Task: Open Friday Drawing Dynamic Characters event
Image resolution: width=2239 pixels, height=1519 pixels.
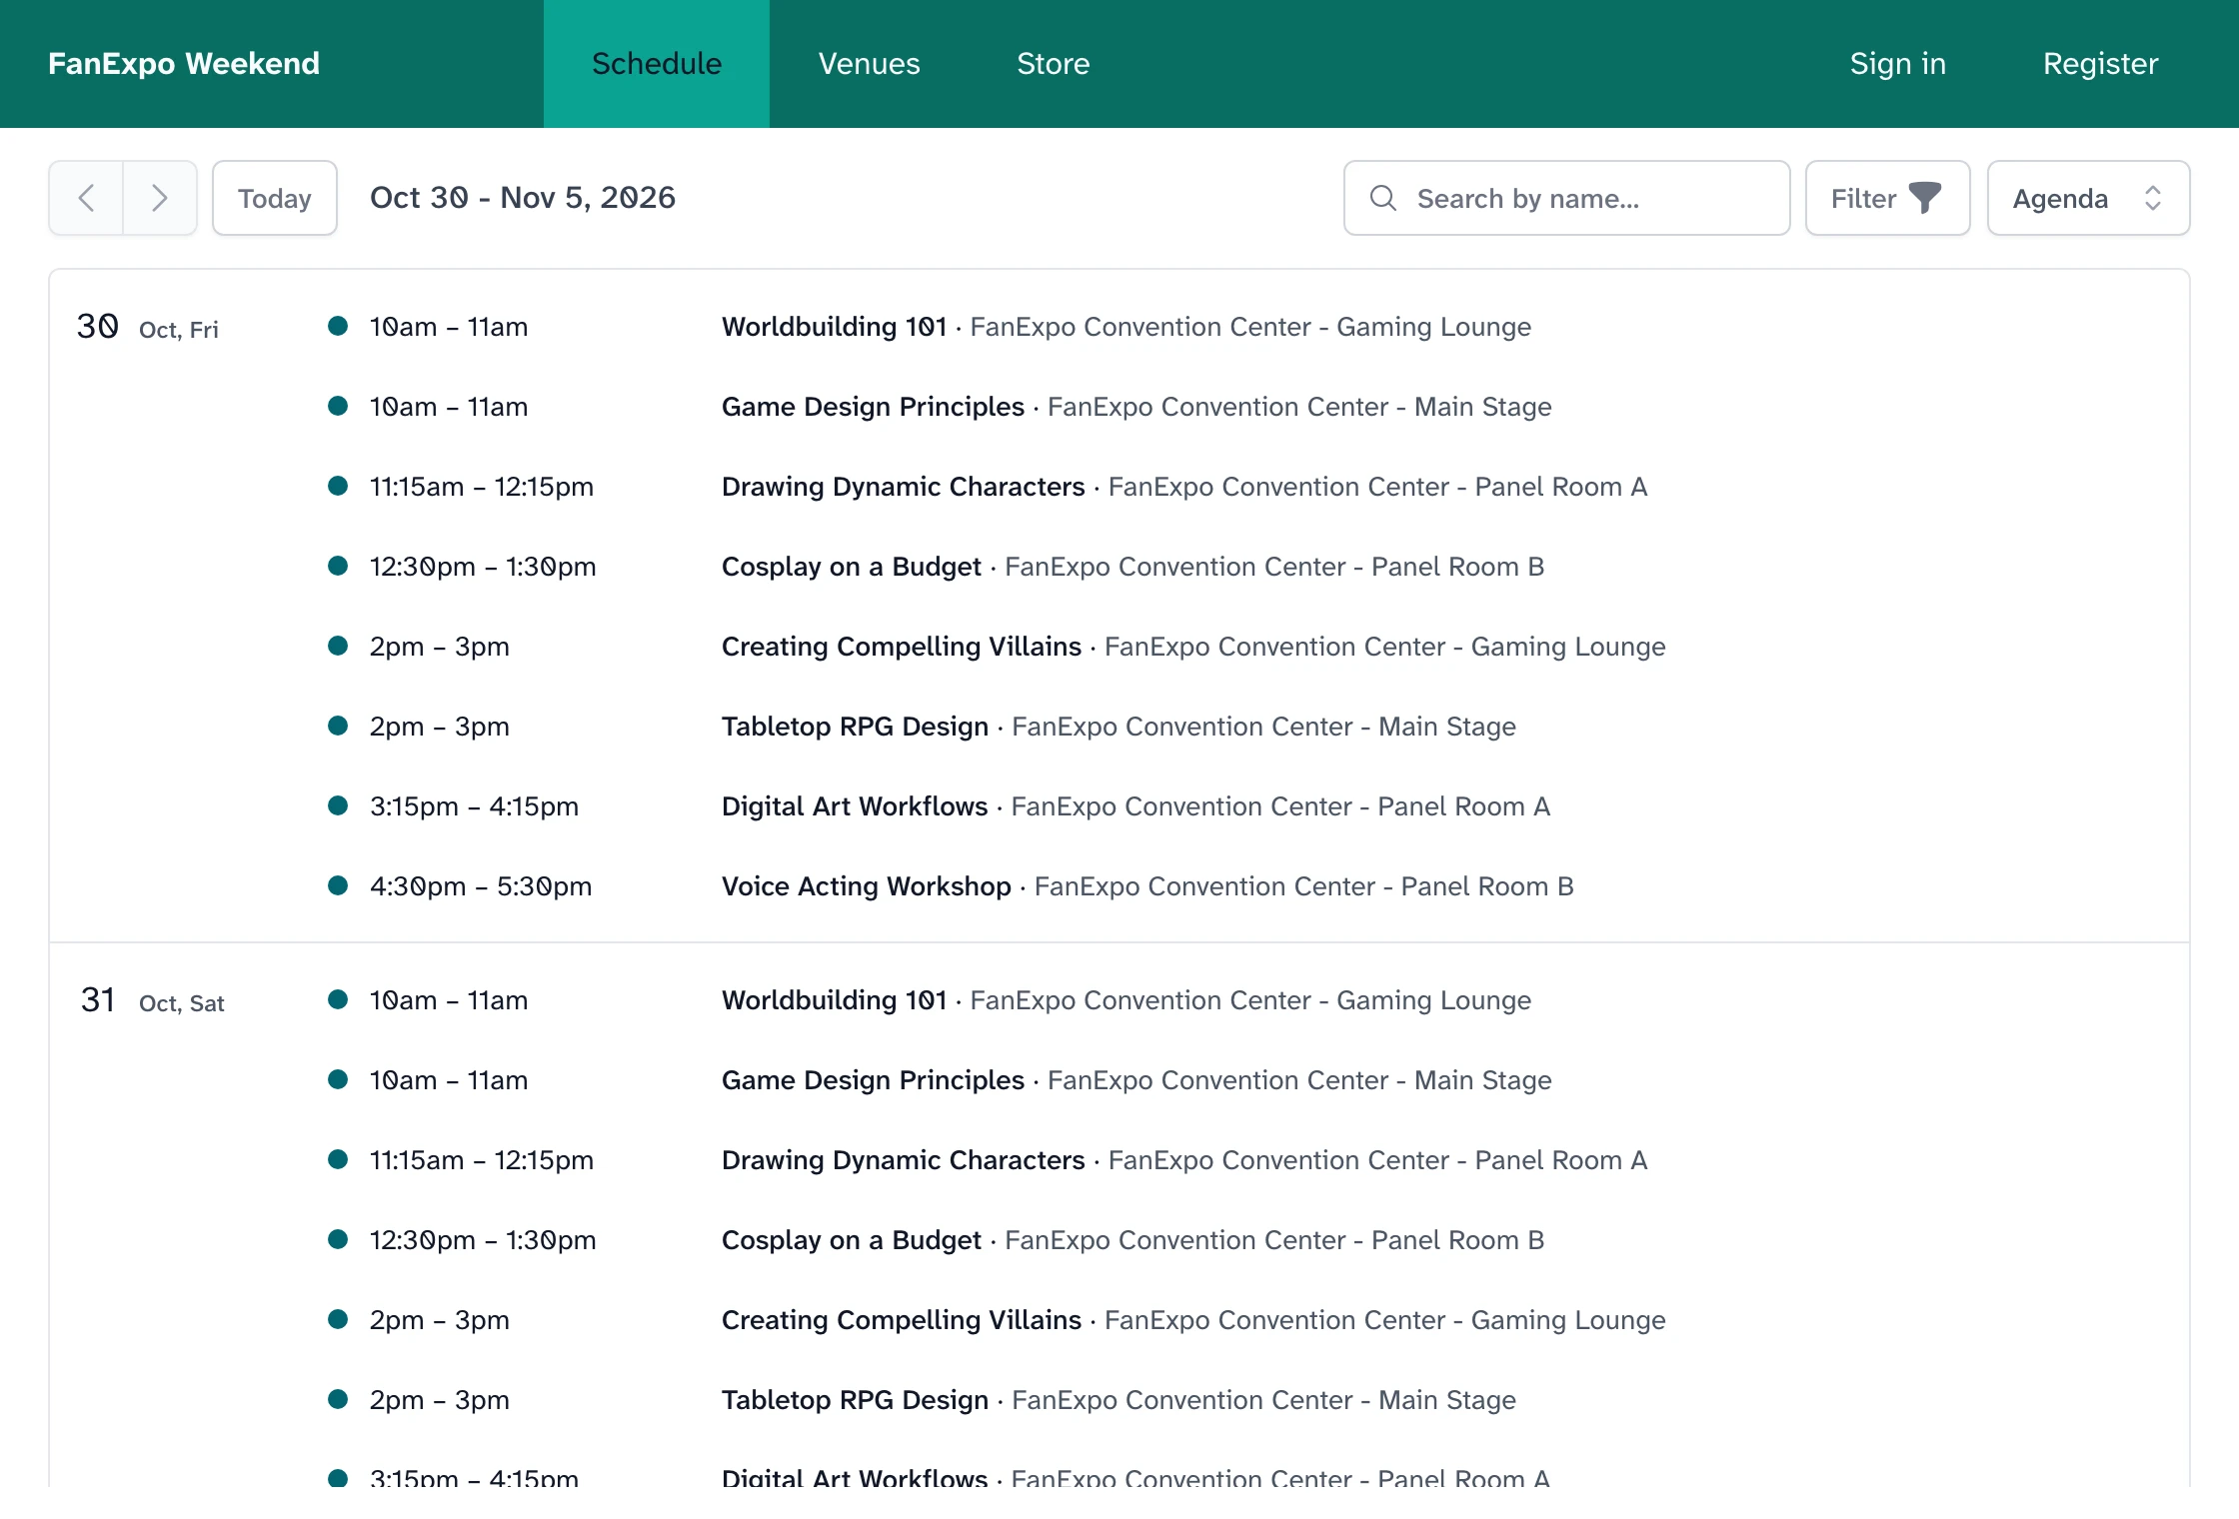Action: [903, 487]
